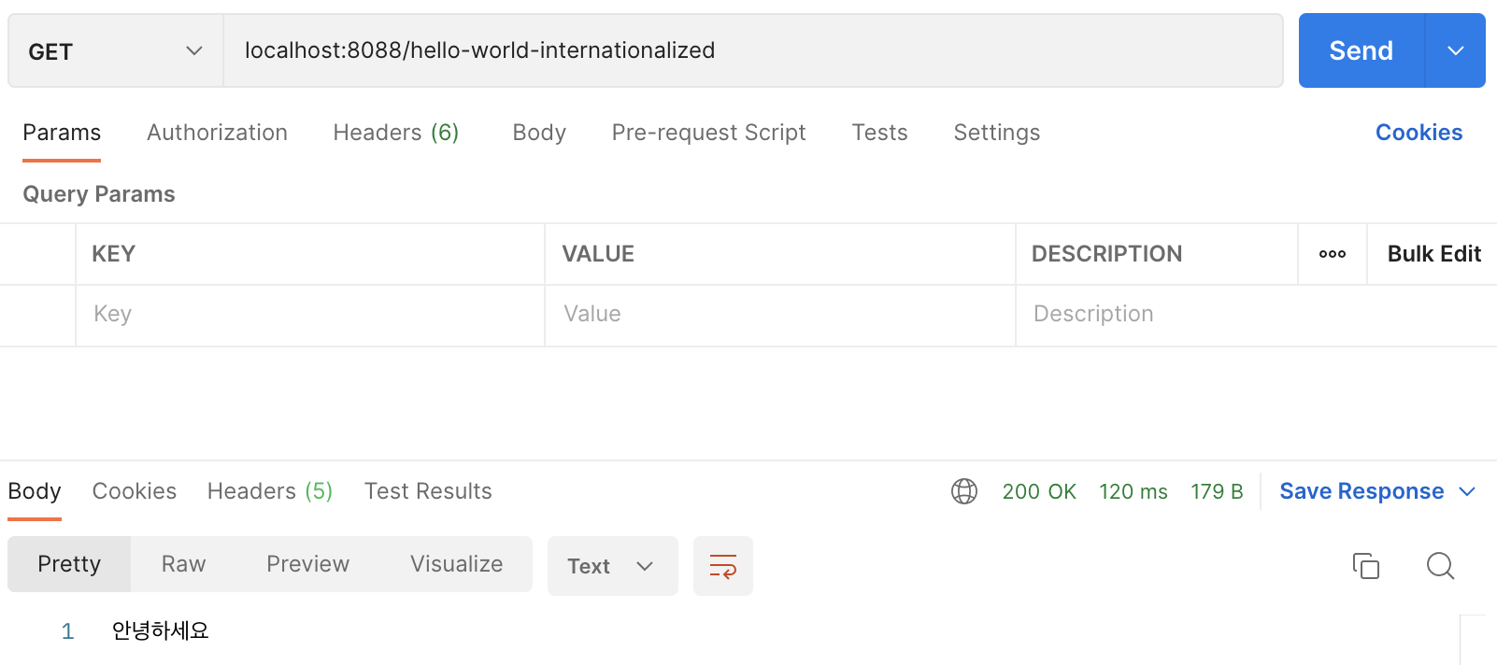
Task: Open request Headers (6) tab
Action: click(396, 133)
